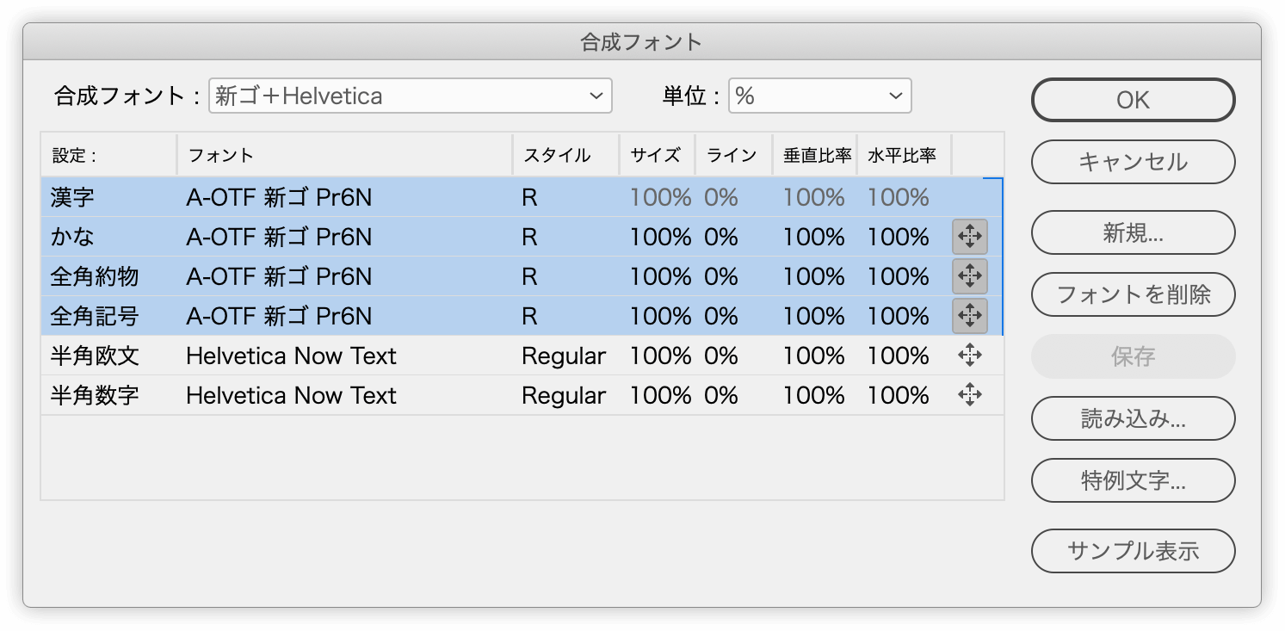
Task: Select the 全角記号 row label
Action: click(x=95, y=316)
